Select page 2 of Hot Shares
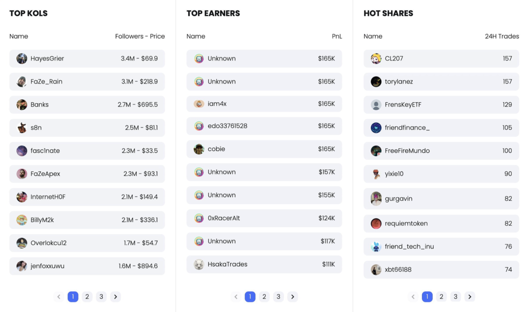527x312 pixels. click(442, 297)
